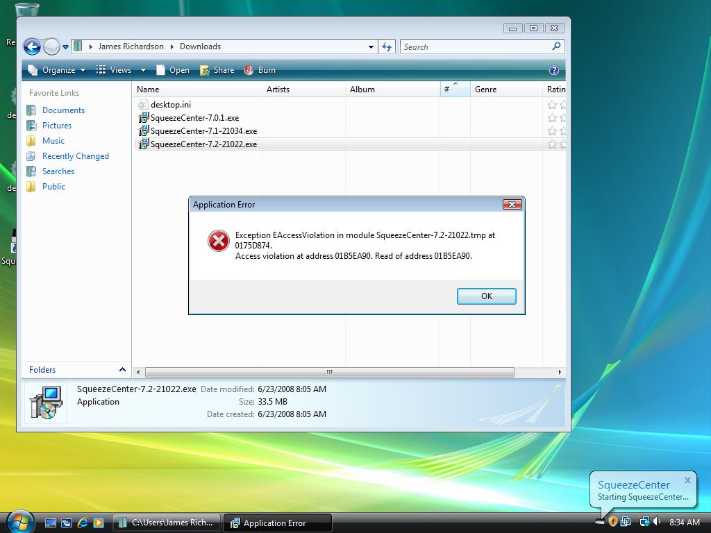Click the Burn toolbar button
Image resolution: width=711 pixels, height=533 pixels.
coord(260,70)
